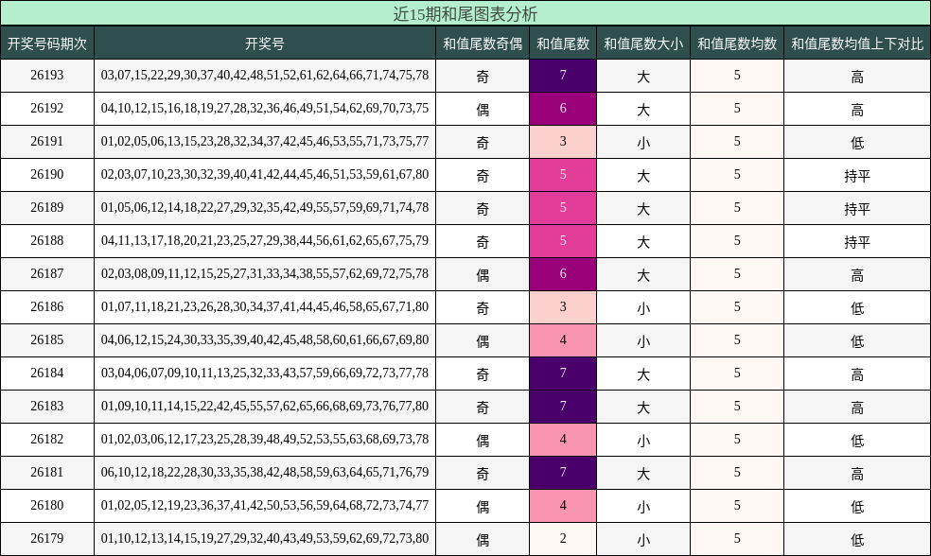Screen dimensions: 931x556
Task: Select draw numbers starting 06,10,12,18 of 26181
Action: (265, 473)
